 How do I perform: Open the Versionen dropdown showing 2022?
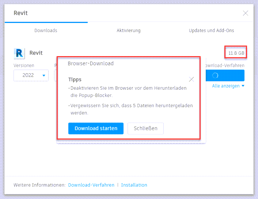click(31, 75)
